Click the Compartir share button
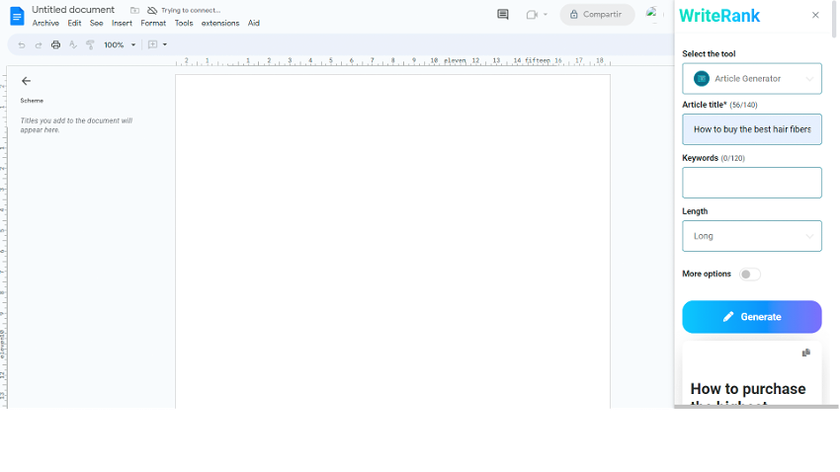The height and width of the screenshot is (472, 840). pos(597,15)
